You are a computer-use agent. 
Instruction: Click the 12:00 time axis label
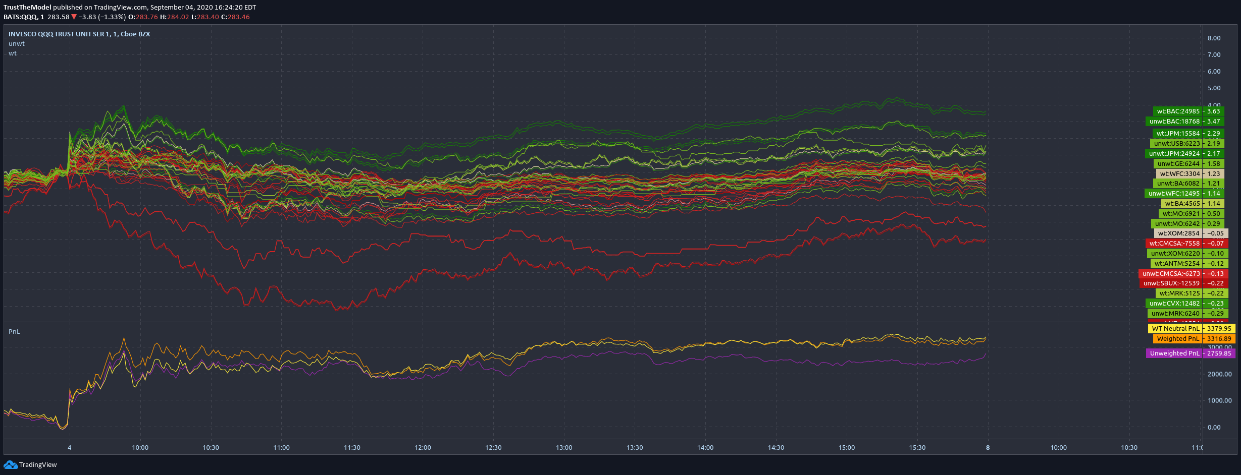pyautogui.click(x=423, y=448)
